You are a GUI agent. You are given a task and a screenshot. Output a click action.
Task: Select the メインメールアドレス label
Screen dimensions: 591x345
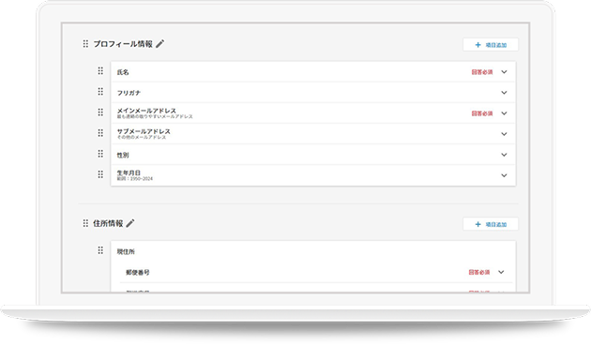146,111
